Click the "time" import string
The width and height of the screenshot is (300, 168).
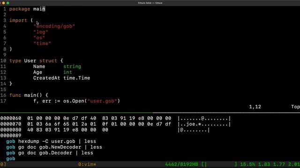coord(42,43)
